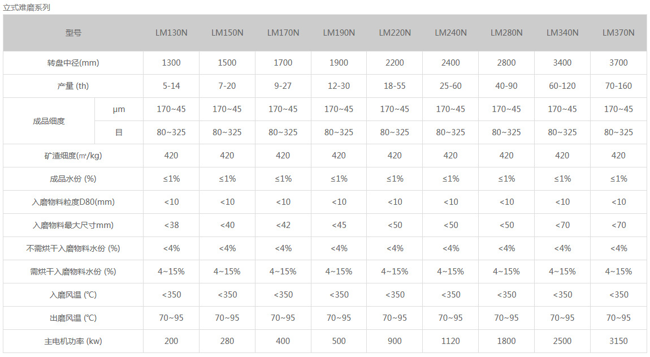
Task: Click the 转盘中径(mm) row label
Action: tap(73, 63)
